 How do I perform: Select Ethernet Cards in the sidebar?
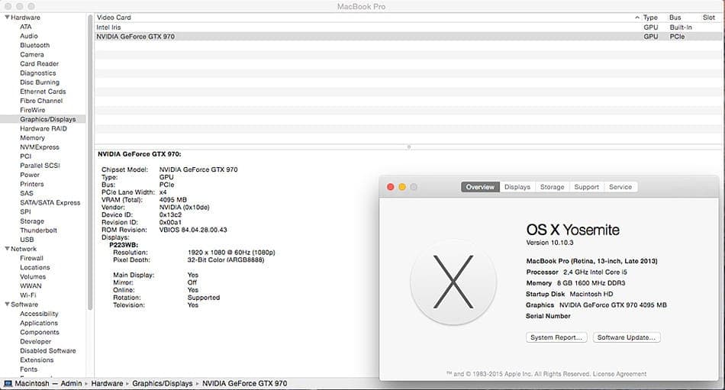pyautogui.click(x=43, y=91)
